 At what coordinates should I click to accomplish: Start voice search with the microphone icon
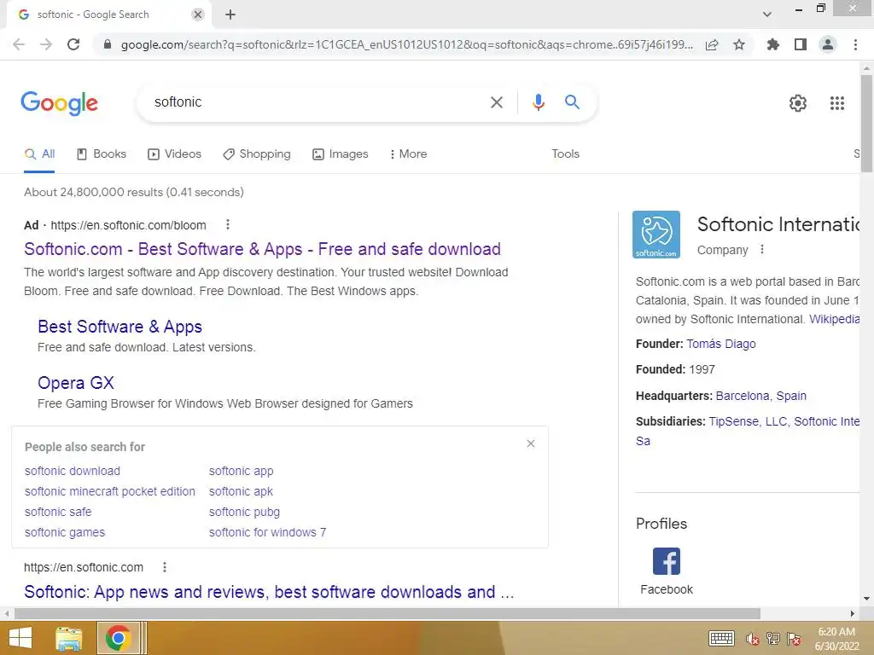(x=539, y=102)
